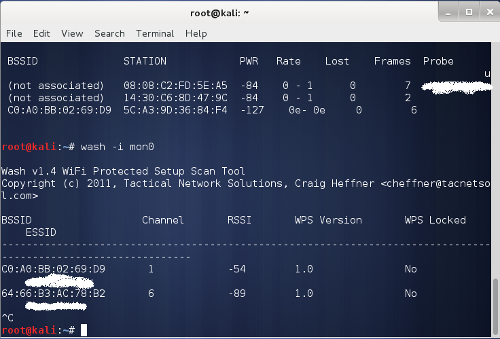Image resolution: width=500 pixels, height=339 pixels.
Task: Open the Search menu
Action: [x=109, y=33]
